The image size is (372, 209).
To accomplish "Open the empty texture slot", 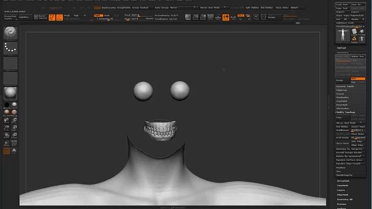I will pyautogui.click(x=10, y=79).
